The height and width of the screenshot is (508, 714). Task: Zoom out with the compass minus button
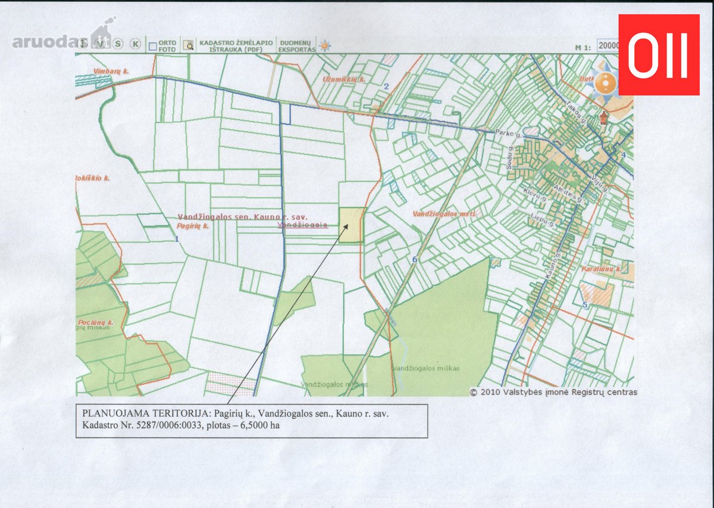606,89
